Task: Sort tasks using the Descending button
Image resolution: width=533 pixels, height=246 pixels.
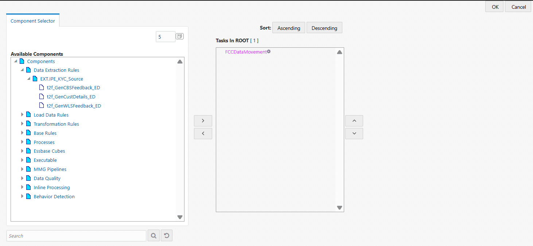Action: coord(324,27)
